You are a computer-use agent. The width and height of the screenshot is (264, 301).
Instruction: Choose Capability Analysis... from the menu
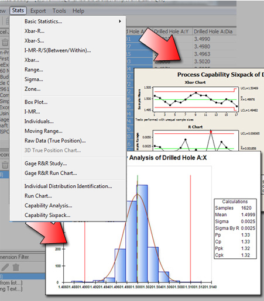(x=68, y=206)
